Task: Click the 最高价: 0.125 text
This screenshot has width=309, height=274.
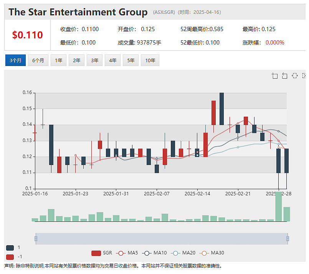Action: (259, 29)
